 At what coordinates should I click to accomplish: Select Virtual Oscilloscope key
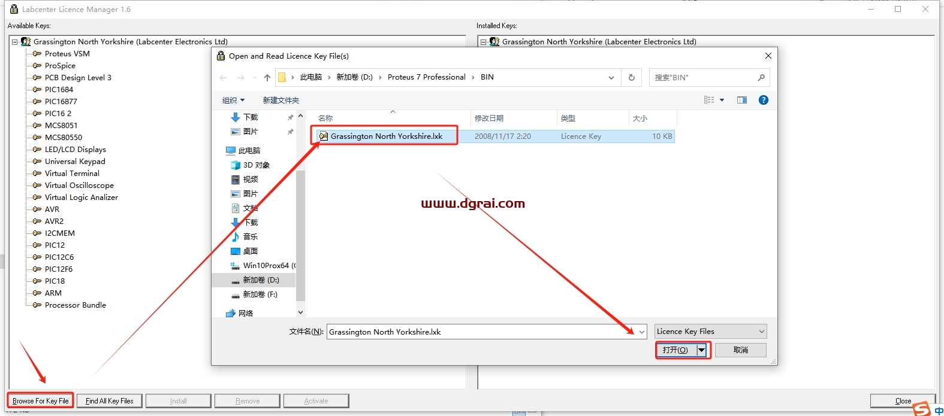(x=79, y=186)
